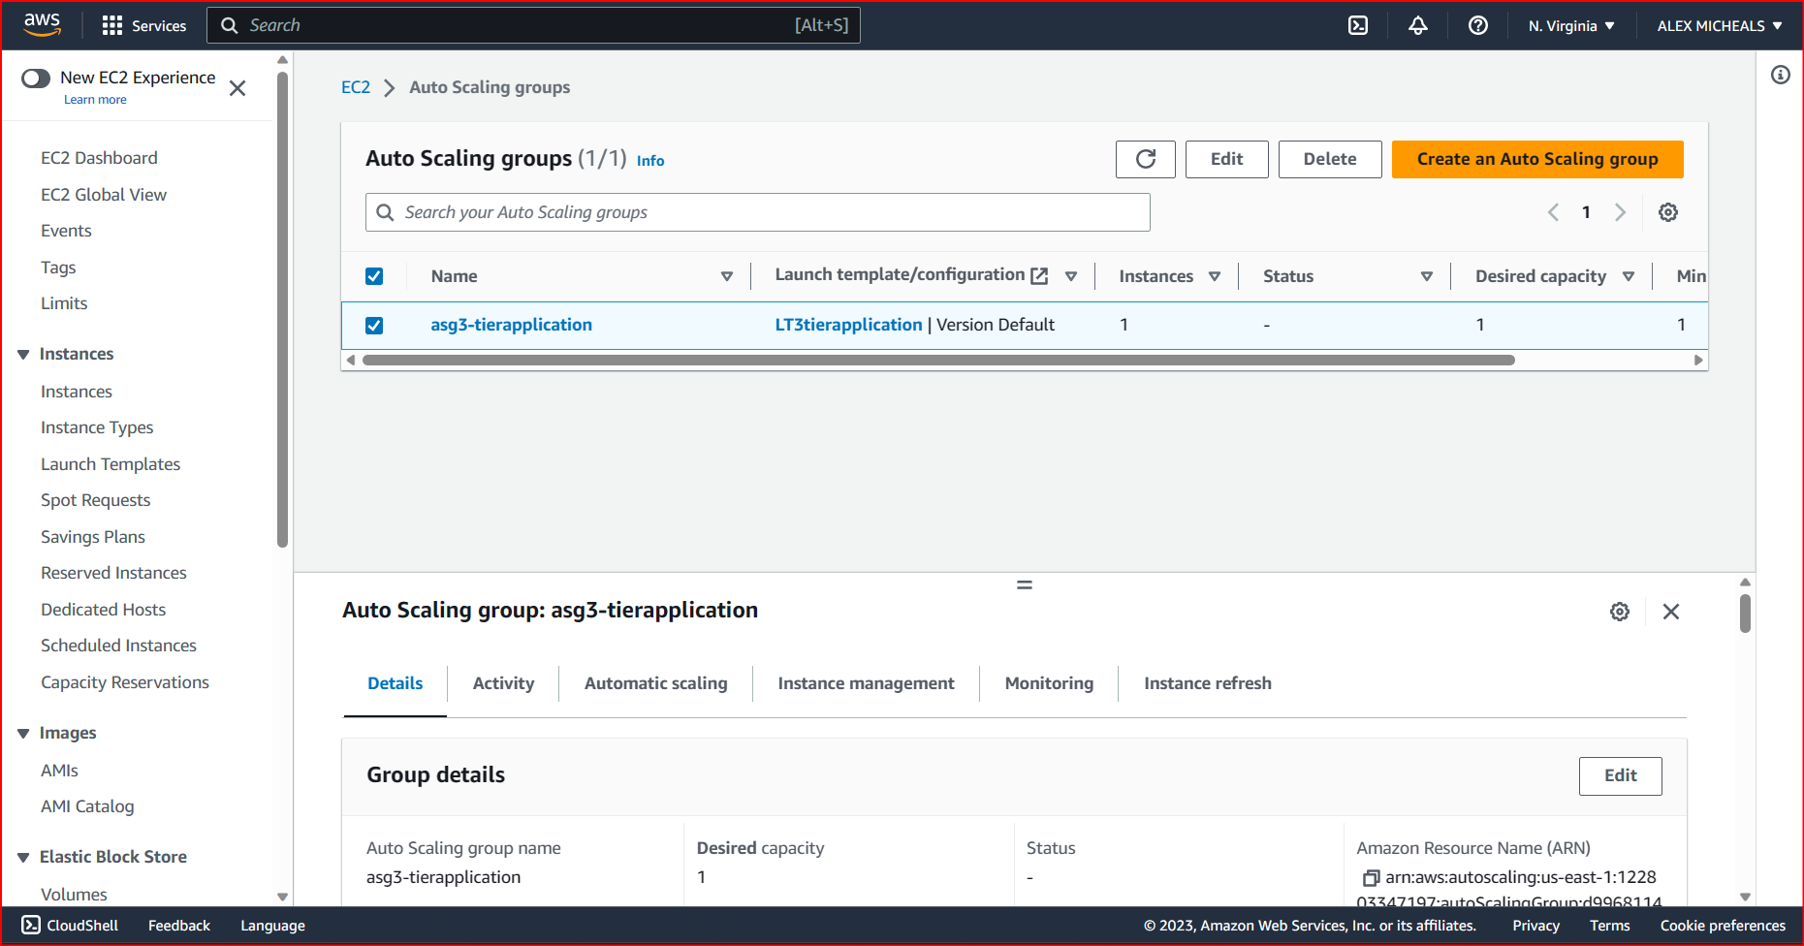The image size is (1804, 946).
Task: Expand the Images sidebar section
Action: tap(24, 733)
